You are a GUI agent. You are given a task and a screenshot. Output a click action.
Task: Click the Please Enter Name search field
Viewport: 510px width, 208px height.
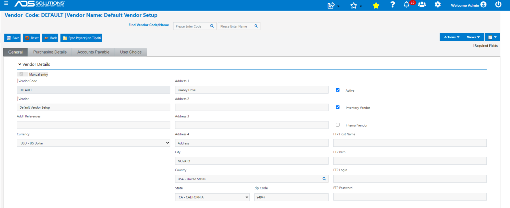pos(239,26)
